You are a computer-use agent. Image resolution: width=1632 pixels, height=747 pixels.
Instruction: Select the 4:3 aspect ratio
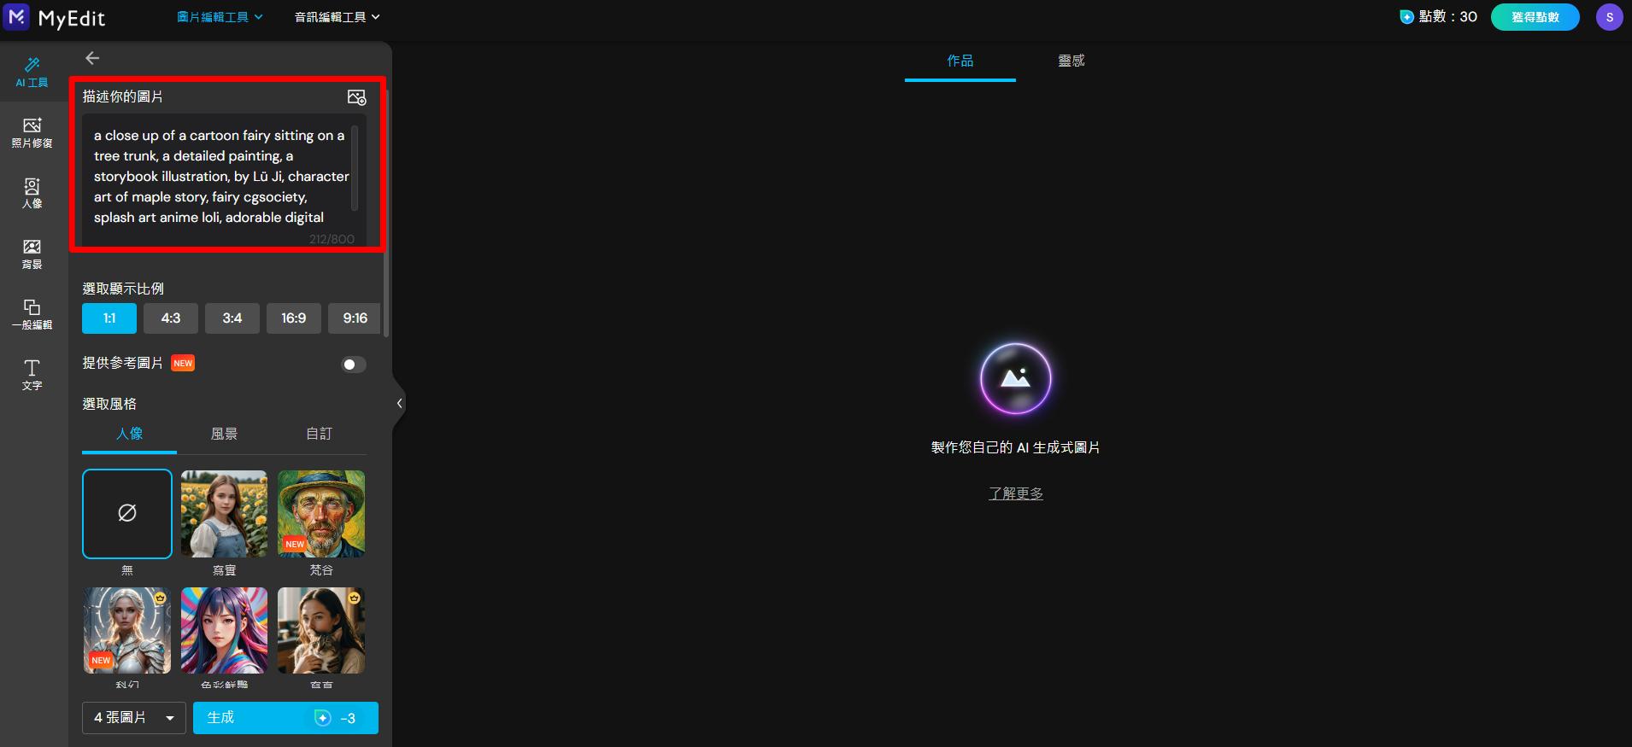tap(171, 318)
